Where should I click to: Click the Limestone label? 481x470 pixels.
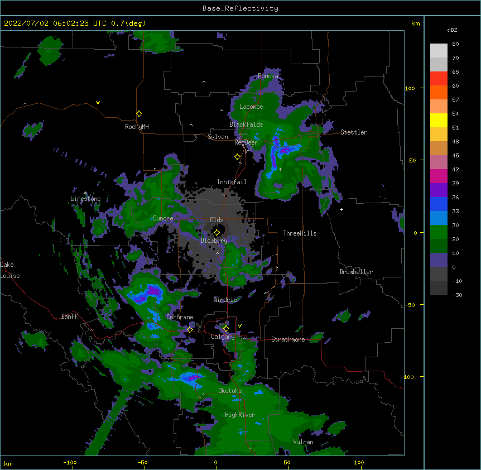85,199
